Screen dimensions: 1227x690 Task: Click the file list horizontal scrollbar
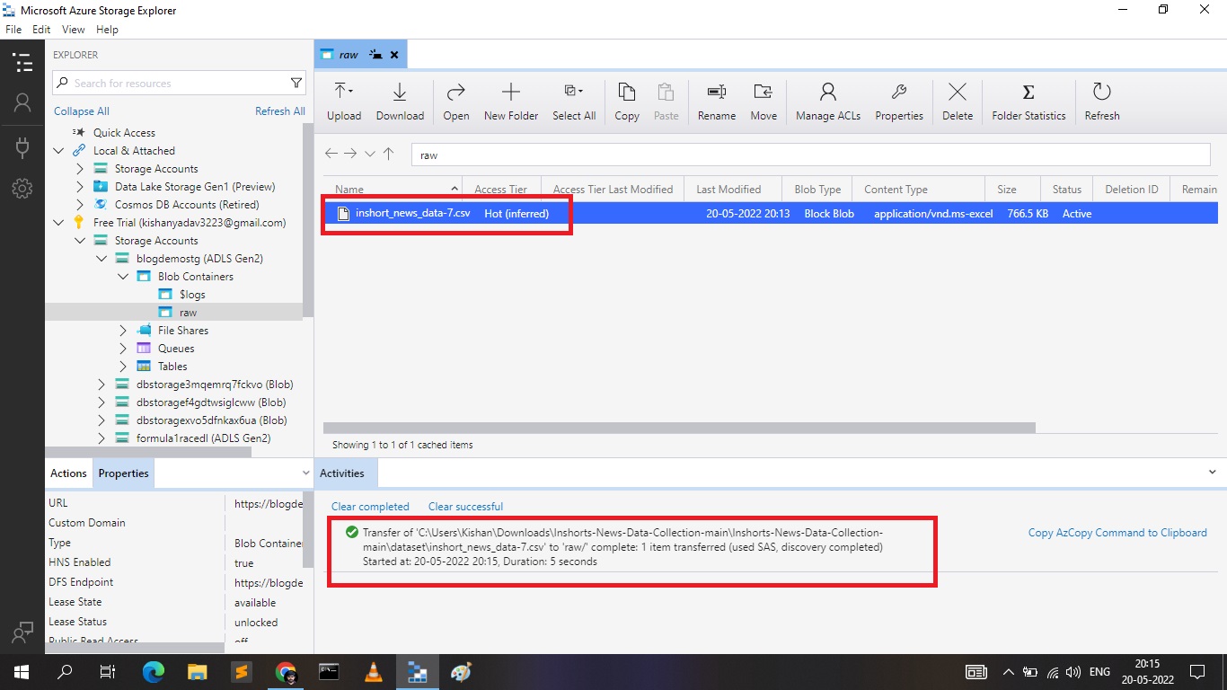(x=679, y=429)
